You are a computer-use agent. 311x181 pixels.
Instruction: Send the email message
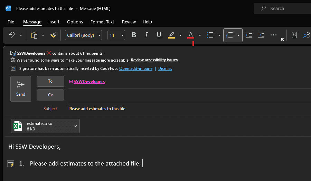pyautogui.click(x=21, y=89)
